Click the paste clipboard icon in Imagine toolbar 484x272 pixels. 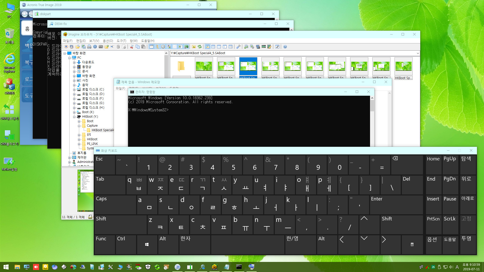click(143, 47)
